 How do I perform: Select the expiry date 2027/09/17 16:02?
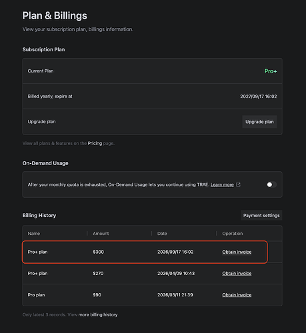tap(259, 97)
